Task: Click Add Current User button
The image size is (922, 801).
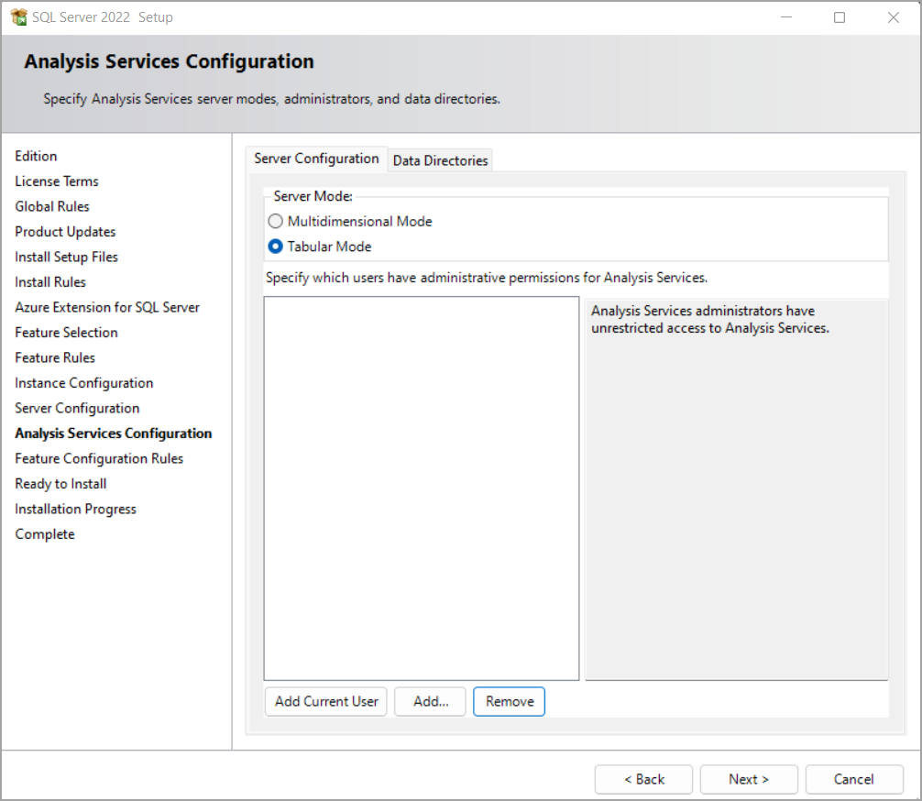Action: point(325,701)
